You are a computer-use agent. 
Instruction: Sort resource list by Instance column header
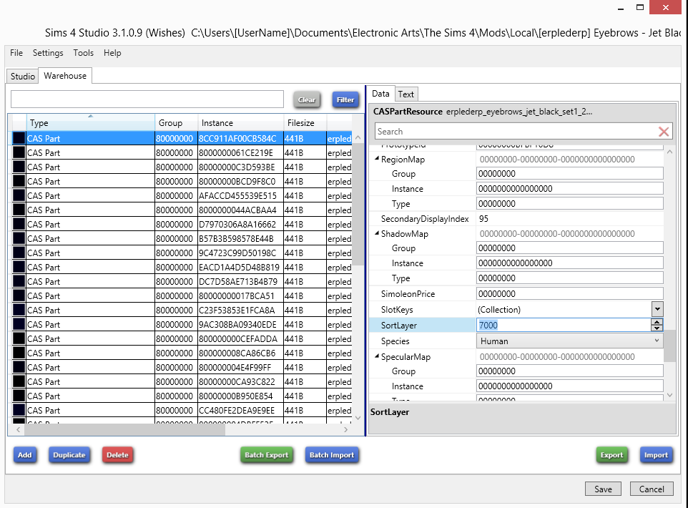241,123
